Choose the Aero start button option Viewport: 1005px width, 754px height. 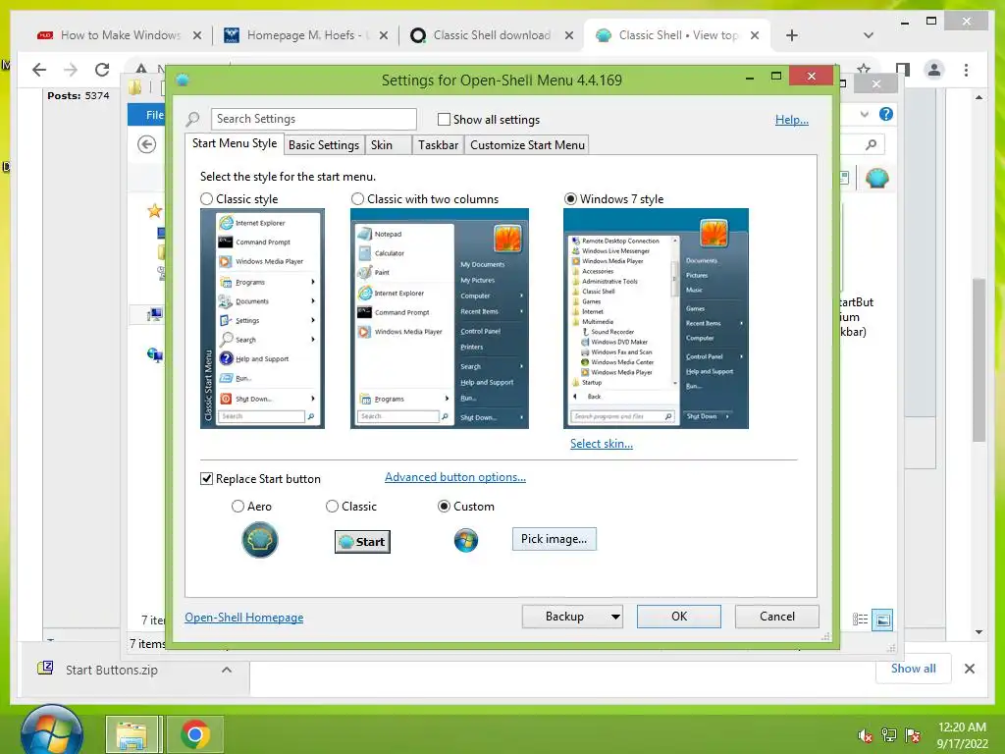(238, 507)
